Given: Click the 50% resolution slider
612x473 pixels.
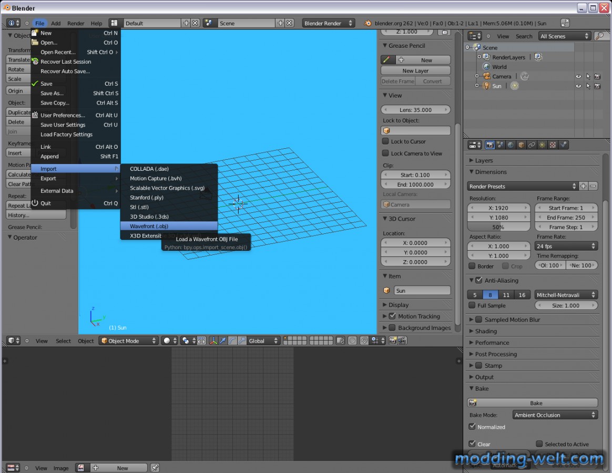Looking at the screenshot, I should click(498, 227).
